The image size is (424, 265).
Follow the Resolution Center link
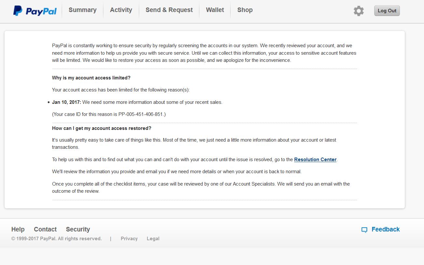point(315,160)
